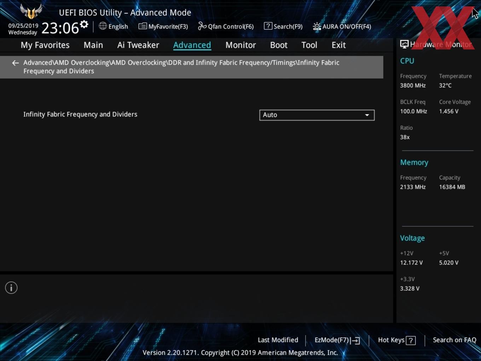This screenshot has height=361, width=481.
Task: Click the Hot Keys question mark icon
Action: tap(411, 340)
